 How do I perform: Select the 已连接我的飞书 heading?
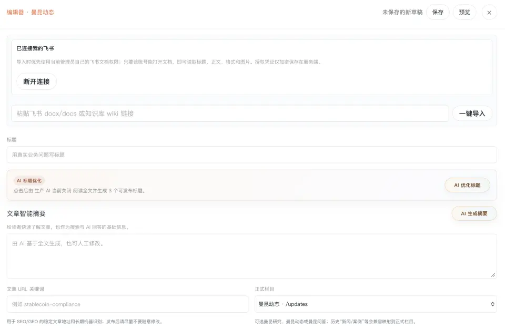35,48
